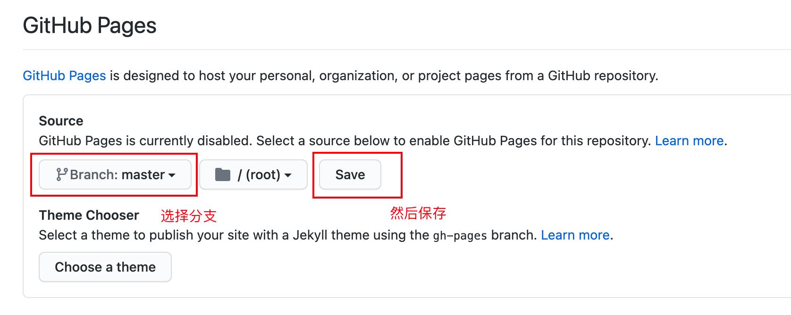Click the 'Select a theme to publish' description
791x315 pixels.
pyautogui.click(x=234, y=235)
